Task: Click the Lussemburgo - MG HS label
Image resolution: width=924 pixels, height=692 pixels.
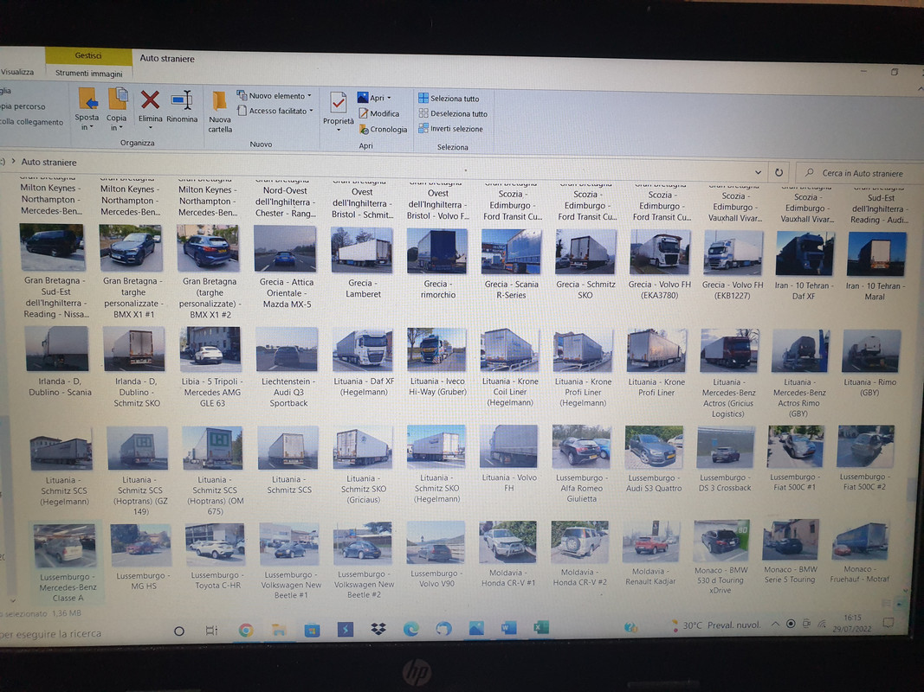Action: [143, 580]
